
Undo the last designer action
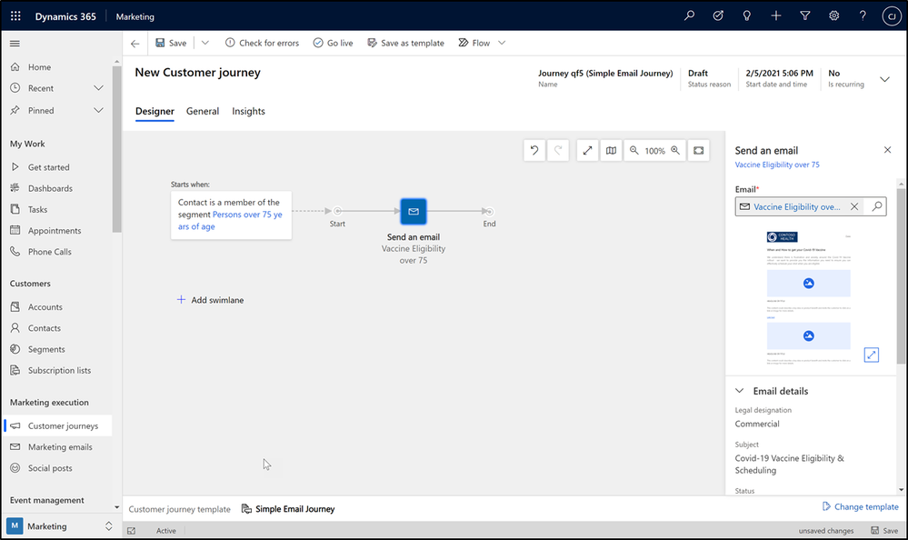[x=534, y=151]
